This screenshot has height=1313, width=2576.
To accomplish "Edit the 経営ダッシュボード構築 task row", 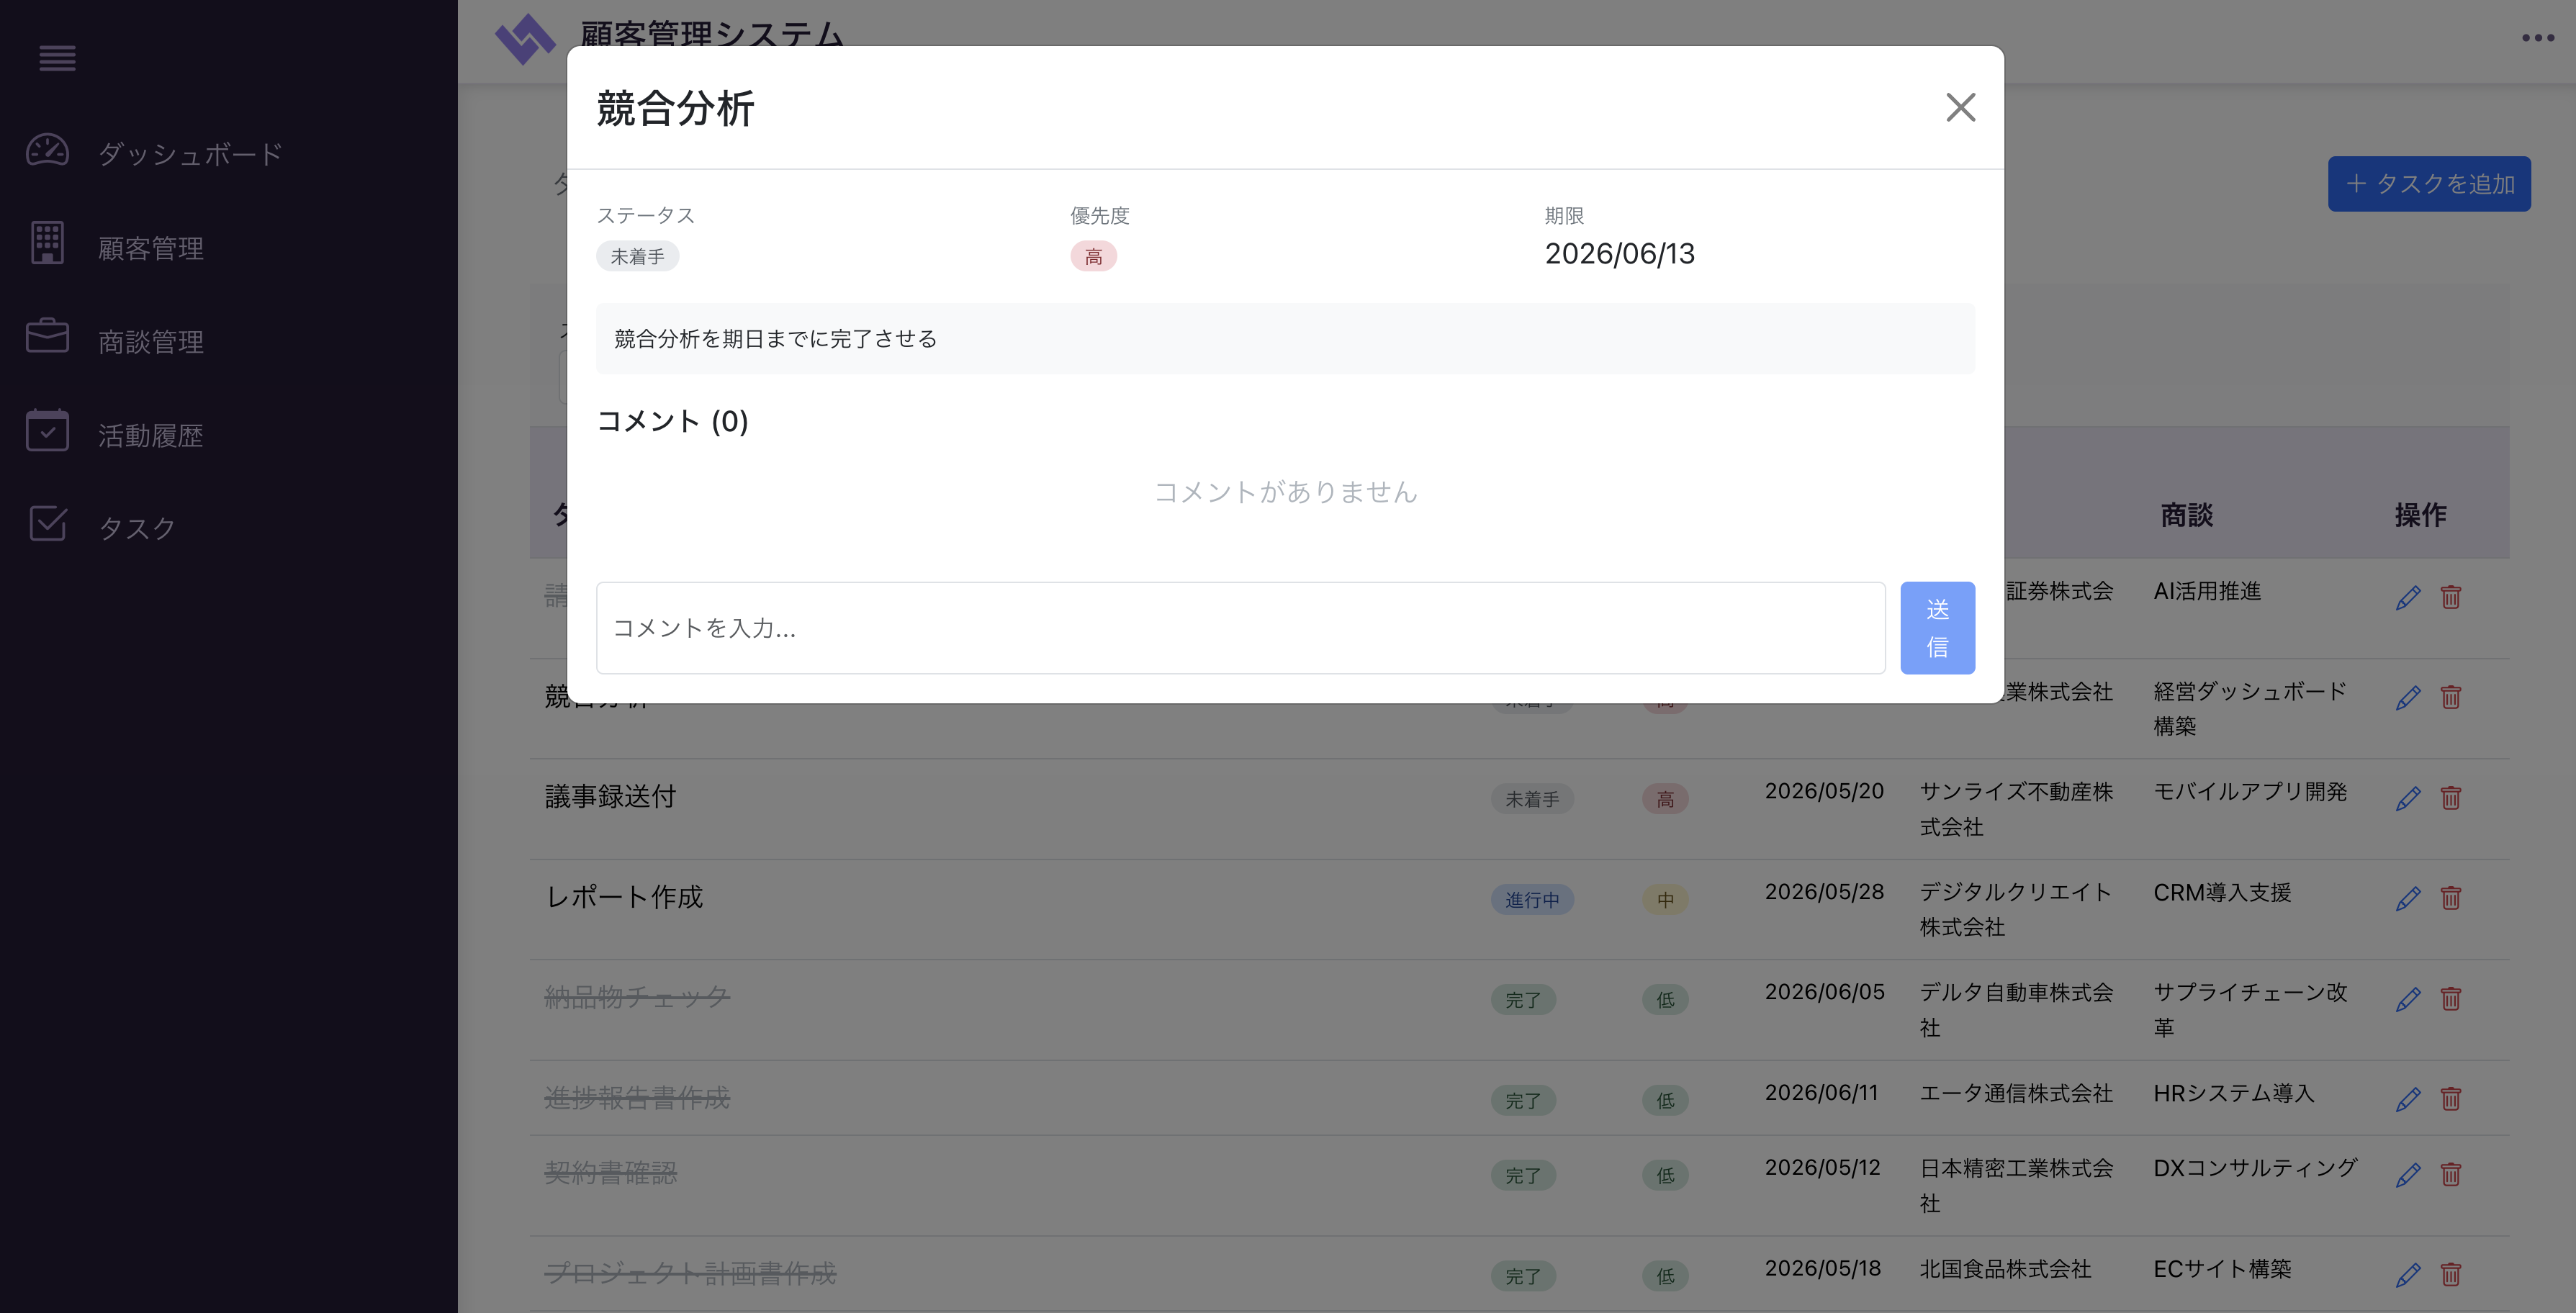I will pyautogui.click(x=2408, y=697).
